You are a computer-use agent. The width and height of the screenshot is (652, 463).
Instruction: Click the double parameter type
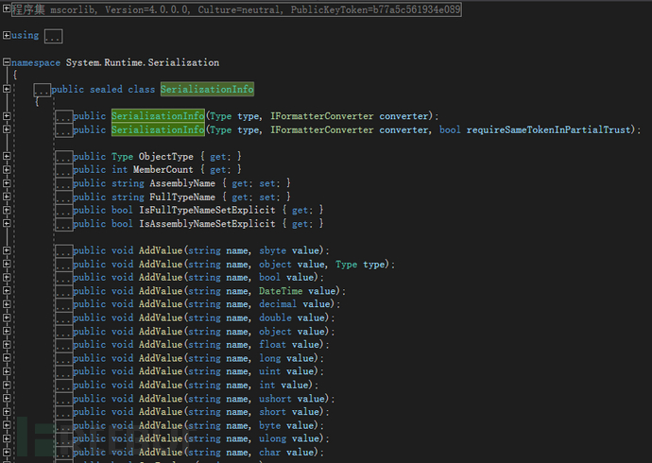click(x=275, y=317)
